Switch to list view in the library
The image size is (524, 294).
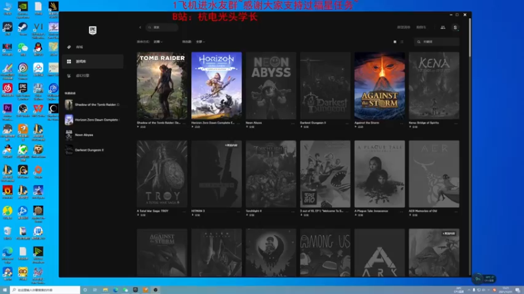click(x=402, y=42)
